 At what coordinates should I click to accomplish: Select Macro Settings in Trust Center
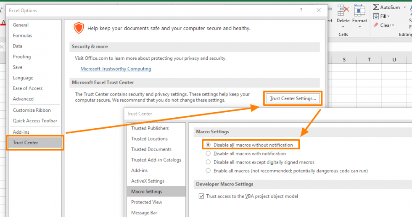tap(156, 191)
